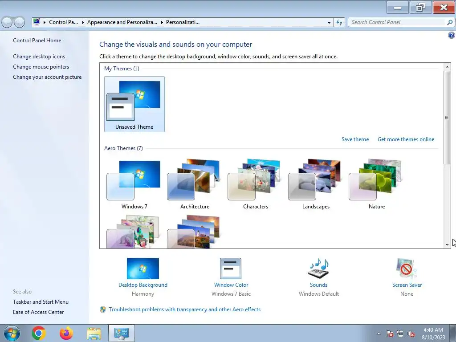
Task: Expand arrow before Appearance and Personalization breadcrumb
Action: (83, 22)
